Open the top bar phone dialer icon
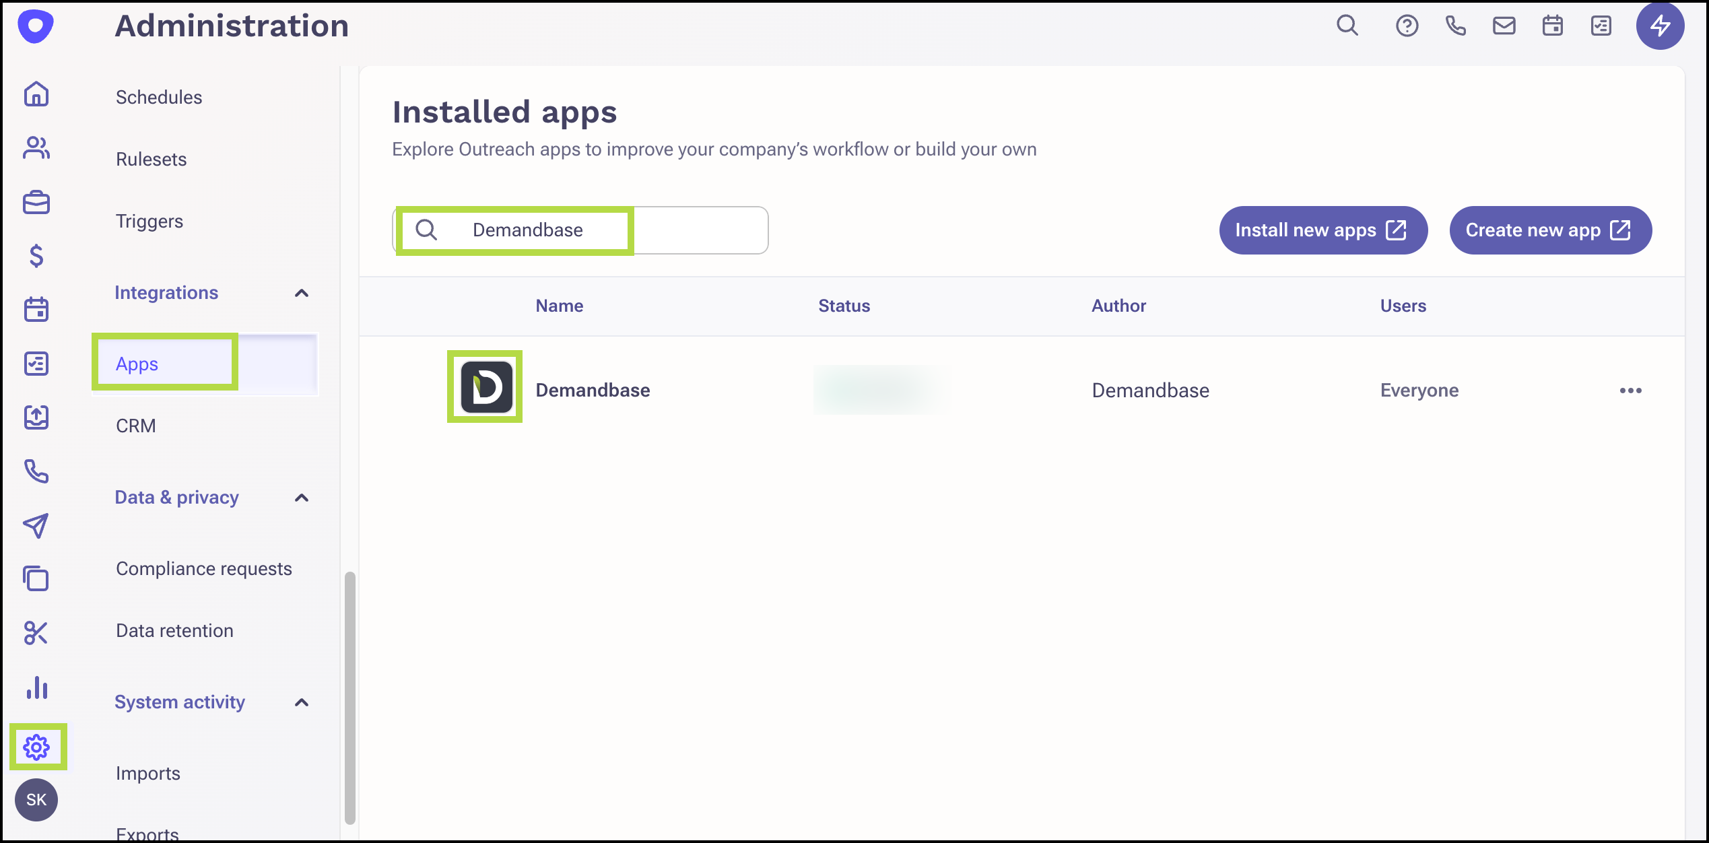Screen dimensions: 1709x843 click(1456, 26)
